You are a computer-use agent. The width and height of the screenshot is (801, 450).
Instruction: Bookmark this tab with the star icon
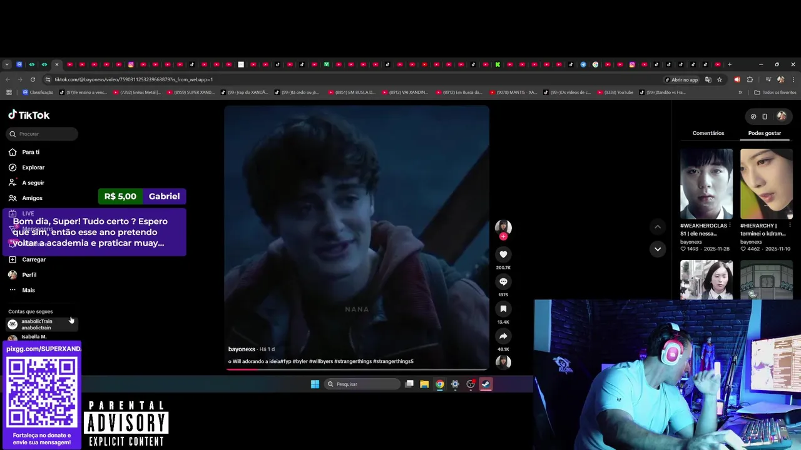pyautogui.click(x=720, y=79)
